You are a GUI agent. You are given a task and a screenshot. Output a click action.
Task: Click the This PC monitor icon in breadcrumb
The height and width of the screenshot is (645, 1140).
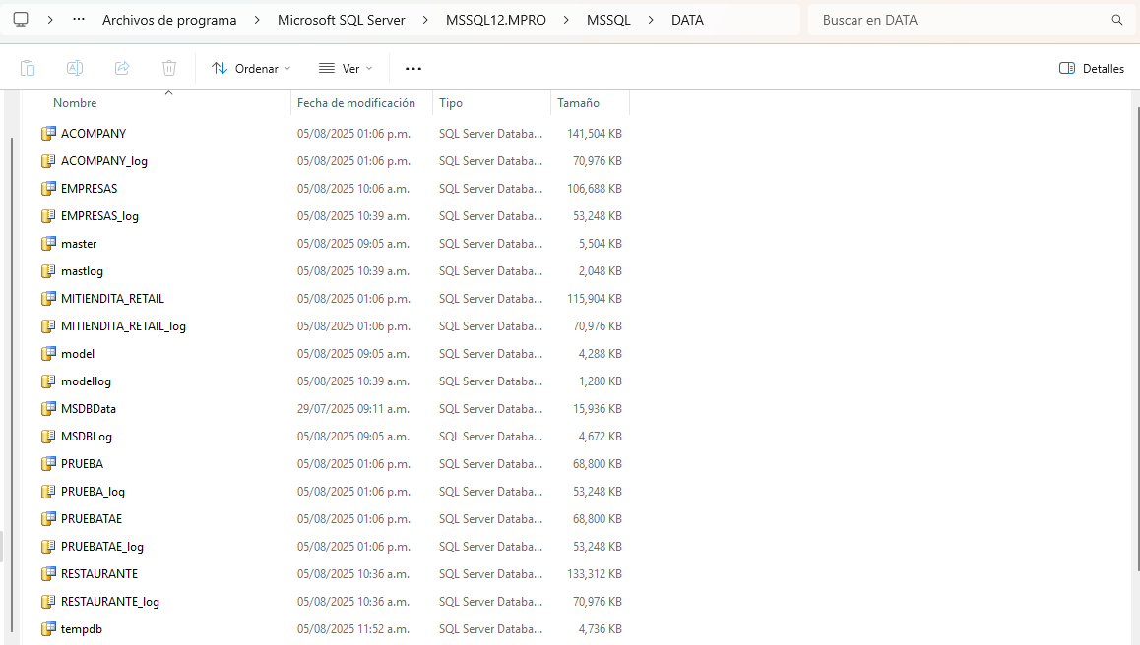[x=21, y=20]
